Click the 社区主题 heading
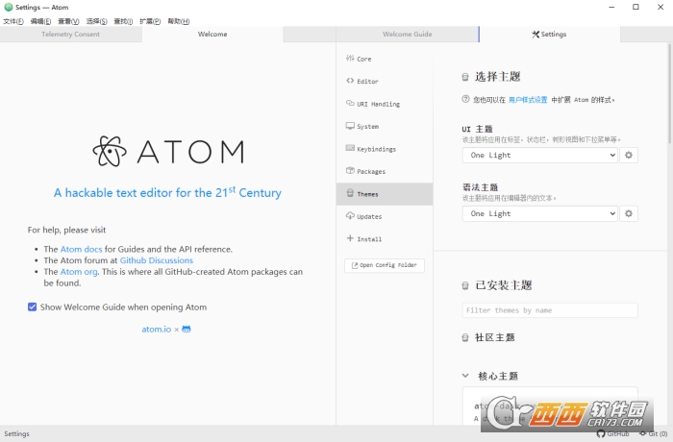Viewport: 673px width, 442px height. (494, 337)
